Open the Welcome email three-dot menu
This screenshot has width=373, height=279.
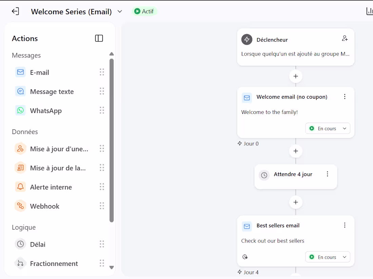pyautogui.click(x=345, y=97)
